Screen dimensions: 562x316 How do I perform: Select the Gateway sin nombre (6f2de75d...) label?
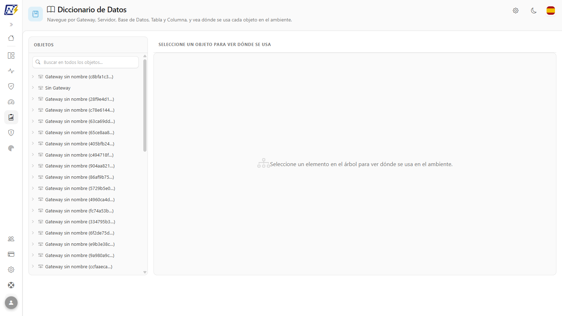[80, 233]
